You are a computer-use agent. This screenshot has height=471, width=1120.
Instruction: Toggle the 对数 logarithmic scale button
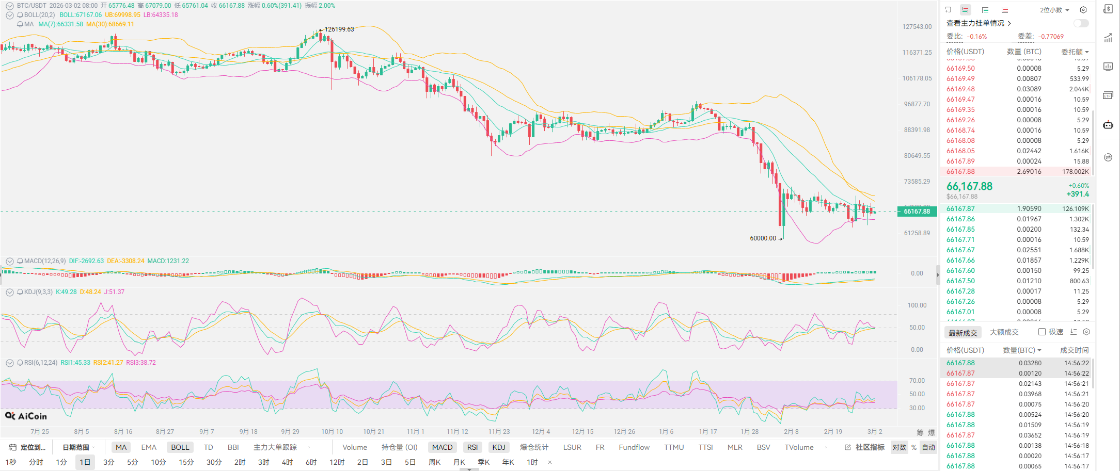click(899, 447)
